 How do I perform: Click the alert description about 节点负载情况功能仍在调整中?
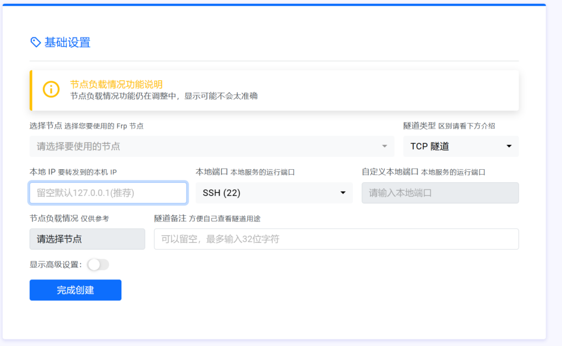(x=164, y=96)
